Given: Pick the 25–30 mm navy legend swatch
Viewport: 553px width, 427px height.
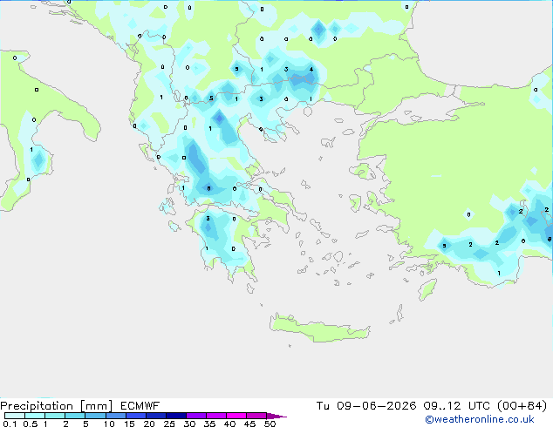Looking at the screenshot, I should pyautogui.click(x=176, y=416).
